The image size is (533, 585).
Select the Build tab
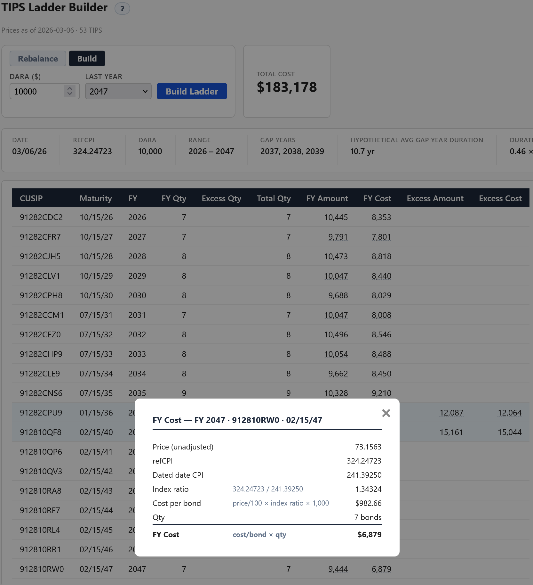click(87, 59)
